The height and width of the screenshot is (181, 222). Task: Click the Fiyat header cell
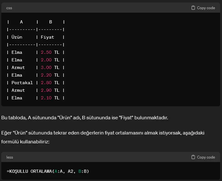tap(47, 37)
